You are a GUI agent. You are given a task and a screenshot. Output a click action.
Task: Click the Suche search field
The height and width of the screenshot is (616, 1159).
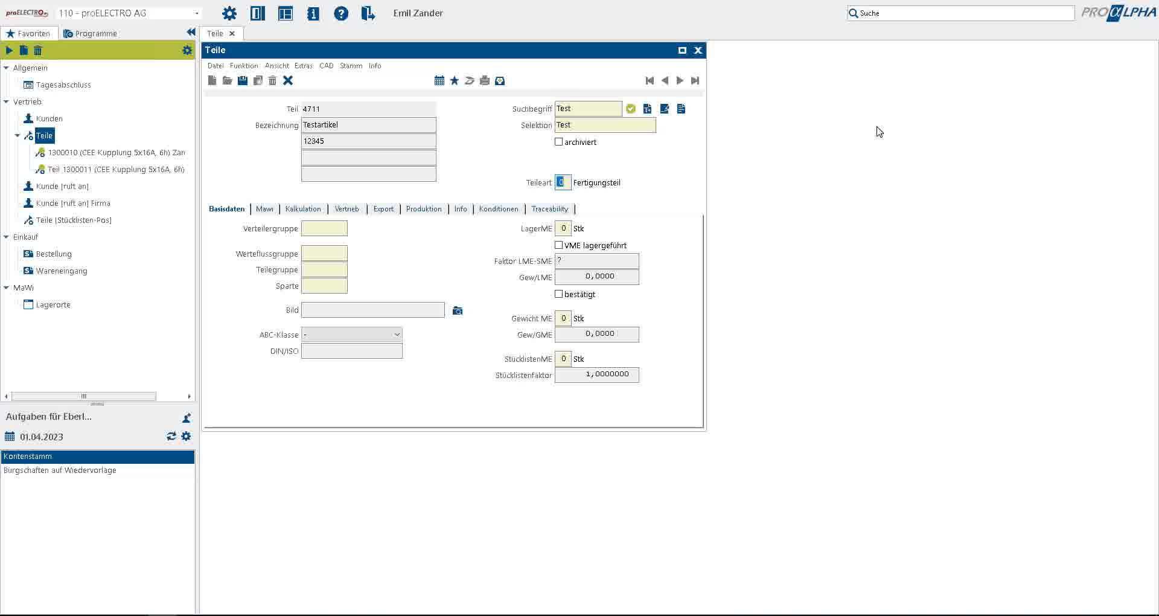point(961,13)
